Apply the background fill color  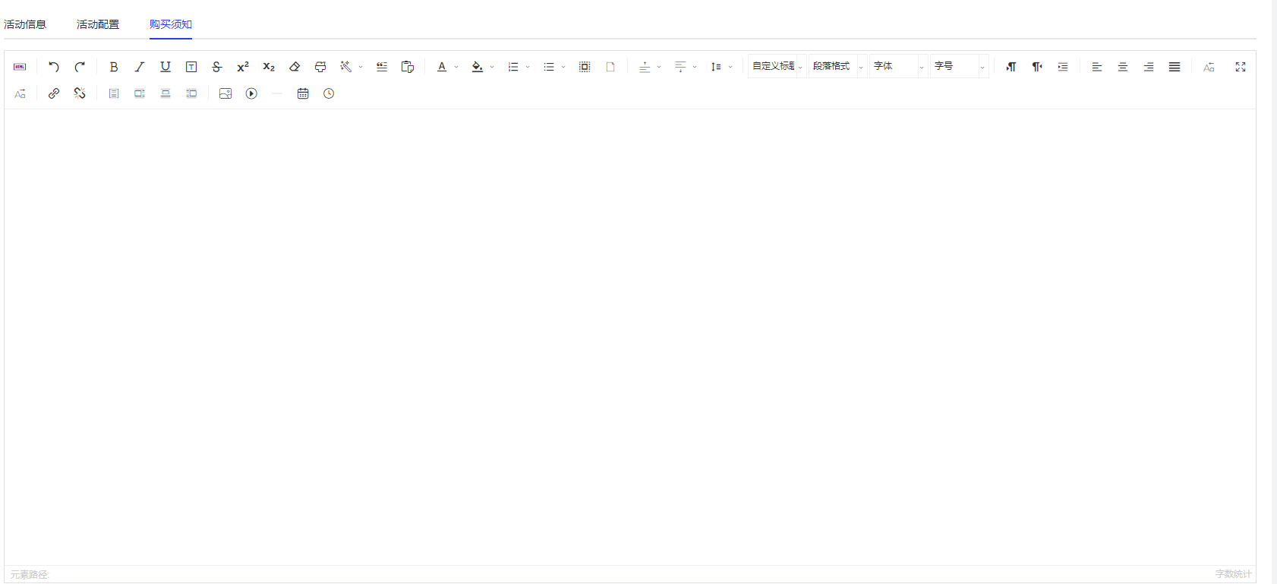click(x=478, y=67)
